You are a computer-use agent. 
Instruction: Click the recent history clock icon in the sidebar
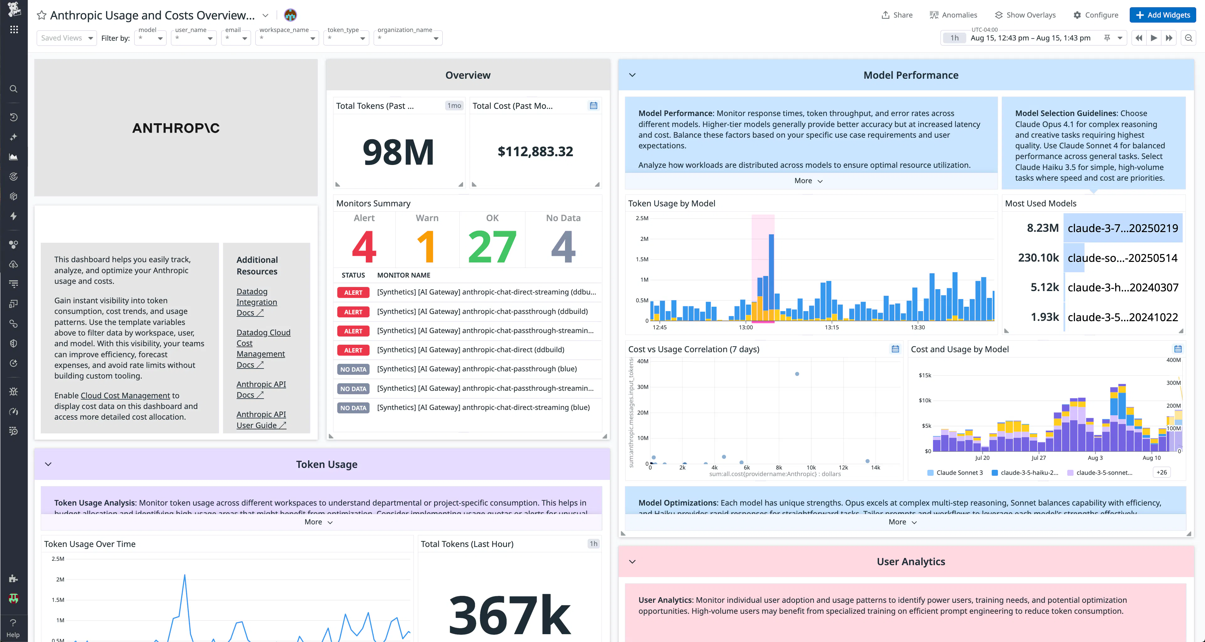coord(13,117)
